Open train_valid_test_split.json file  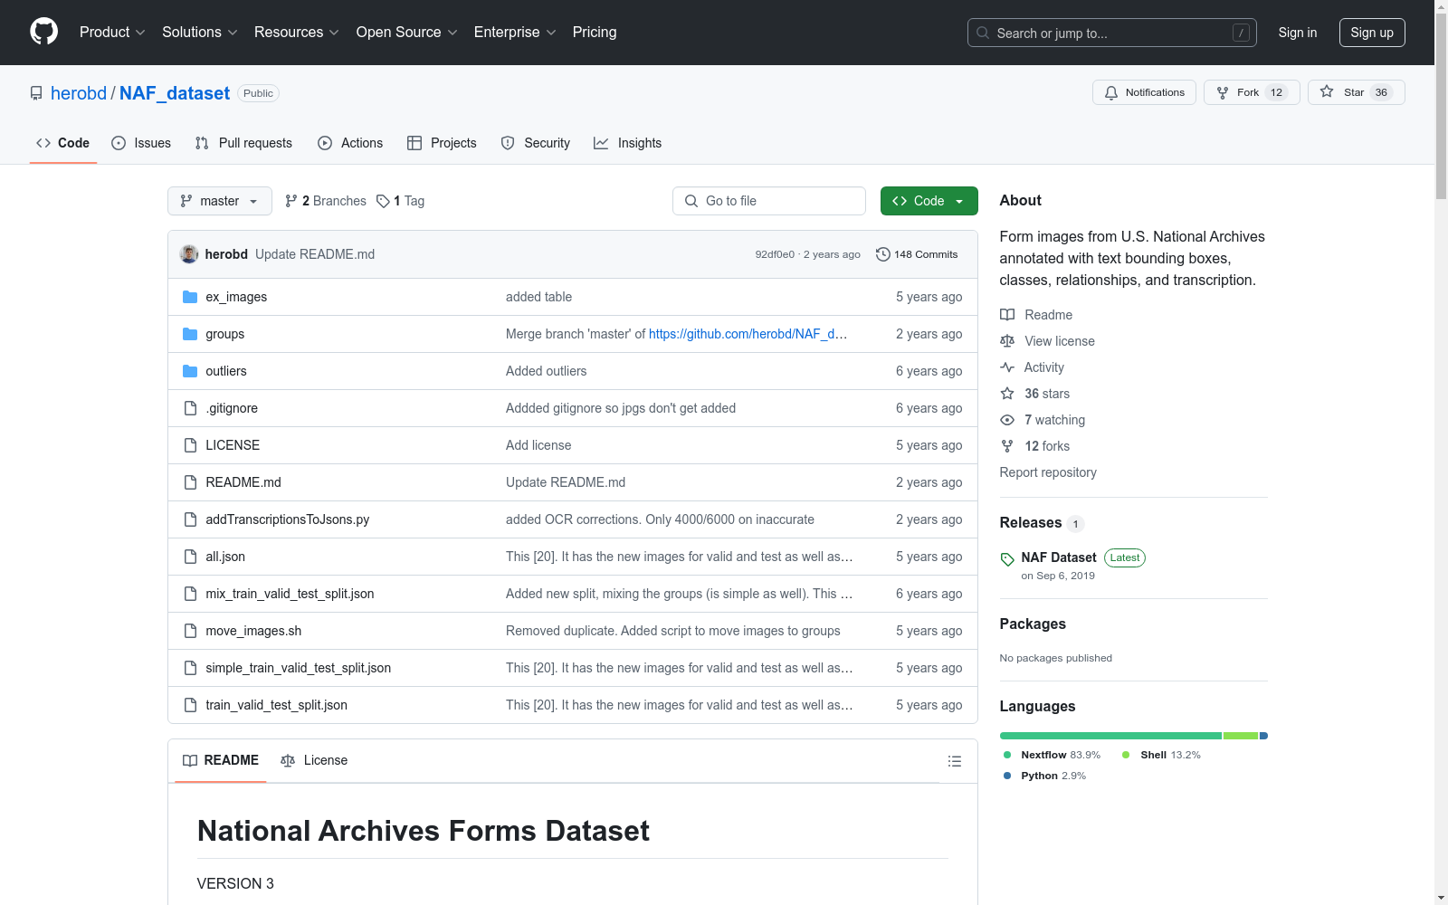tap(276, 705)
